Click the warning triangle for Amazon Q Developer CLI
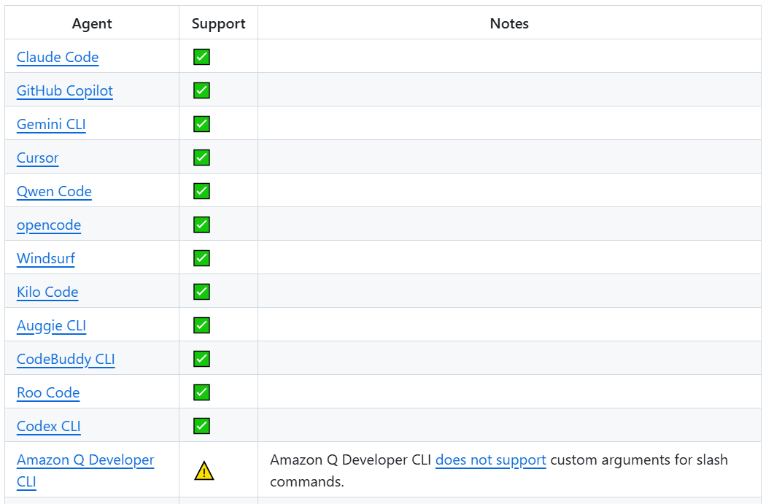Screen dimensions: 766x504 (x=204, y=470)
